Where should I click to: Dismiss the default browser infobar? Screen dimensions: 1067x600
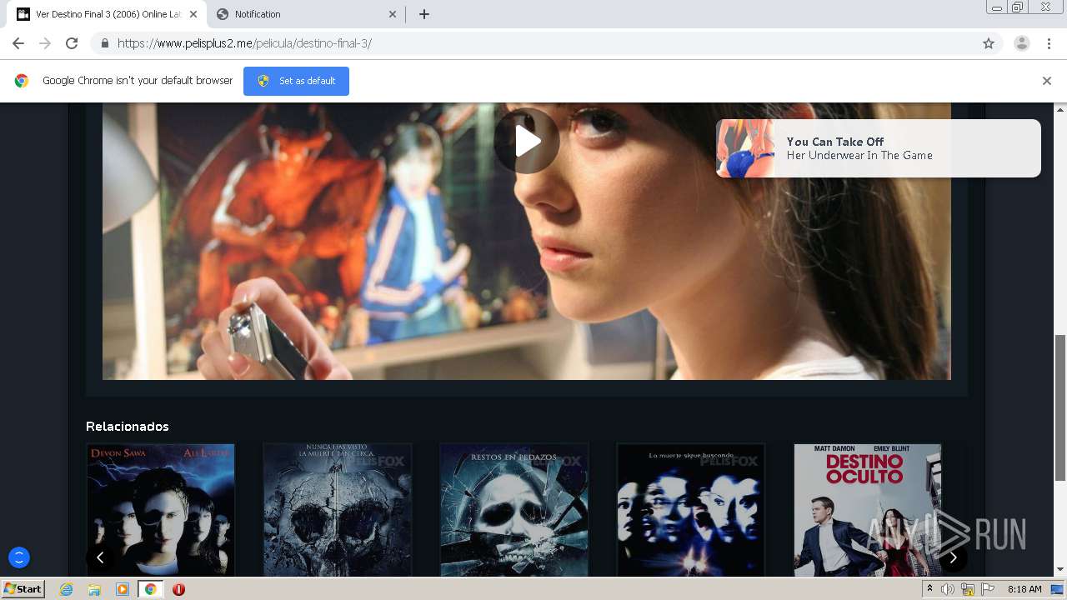1047,81
